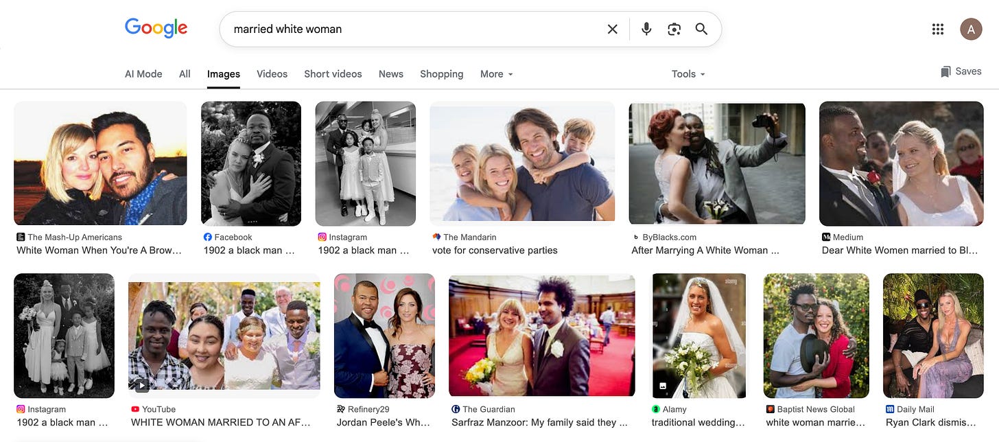Start voice search with the microphone icon

click(x=646, y=29)
